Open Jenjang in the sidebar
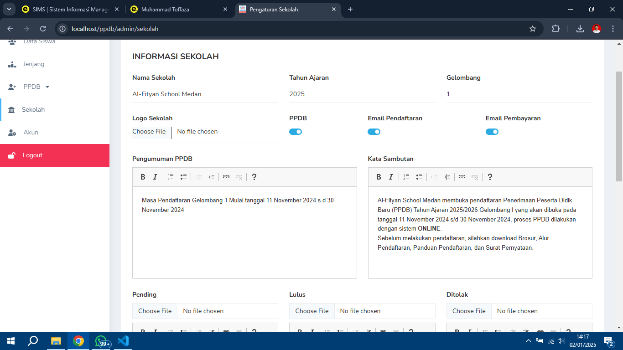623x350 pixels. click(x=34, y=64)
